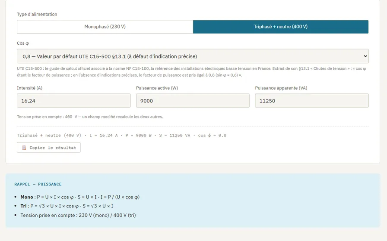Click the Tri formula line
Viewport: 387px width, 241px height.
tap(67, 206)
